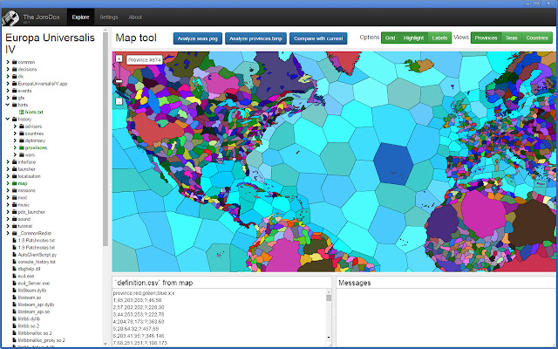Click the dbghelp.dll file icon

pyautogui.click(x=15, y=269)
